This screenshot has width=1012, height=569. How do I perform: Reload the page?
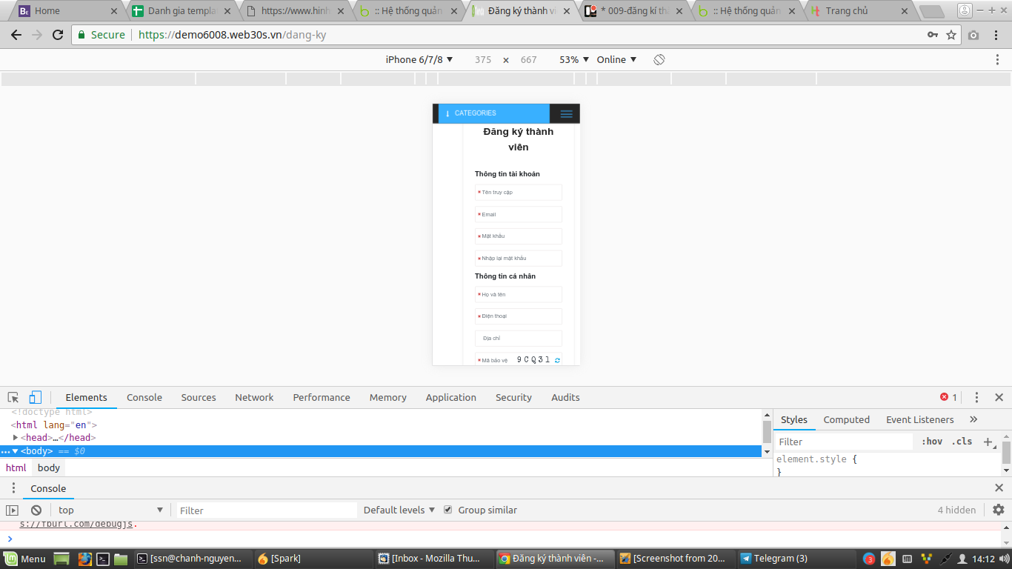tap(58, 35)
